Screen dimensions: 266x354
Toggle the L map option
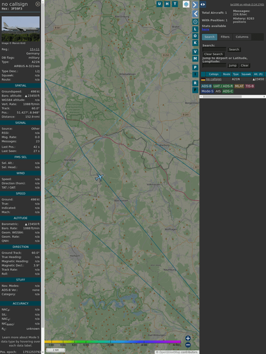[195, 29]
